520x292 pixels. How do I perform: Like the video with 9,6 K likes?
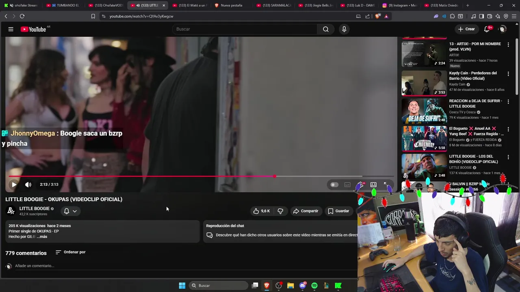click(x=262, y=211)
